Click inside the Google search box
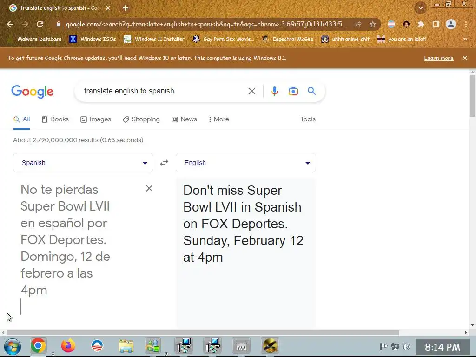Screen dimensions: 476x357 click(162, 91)
